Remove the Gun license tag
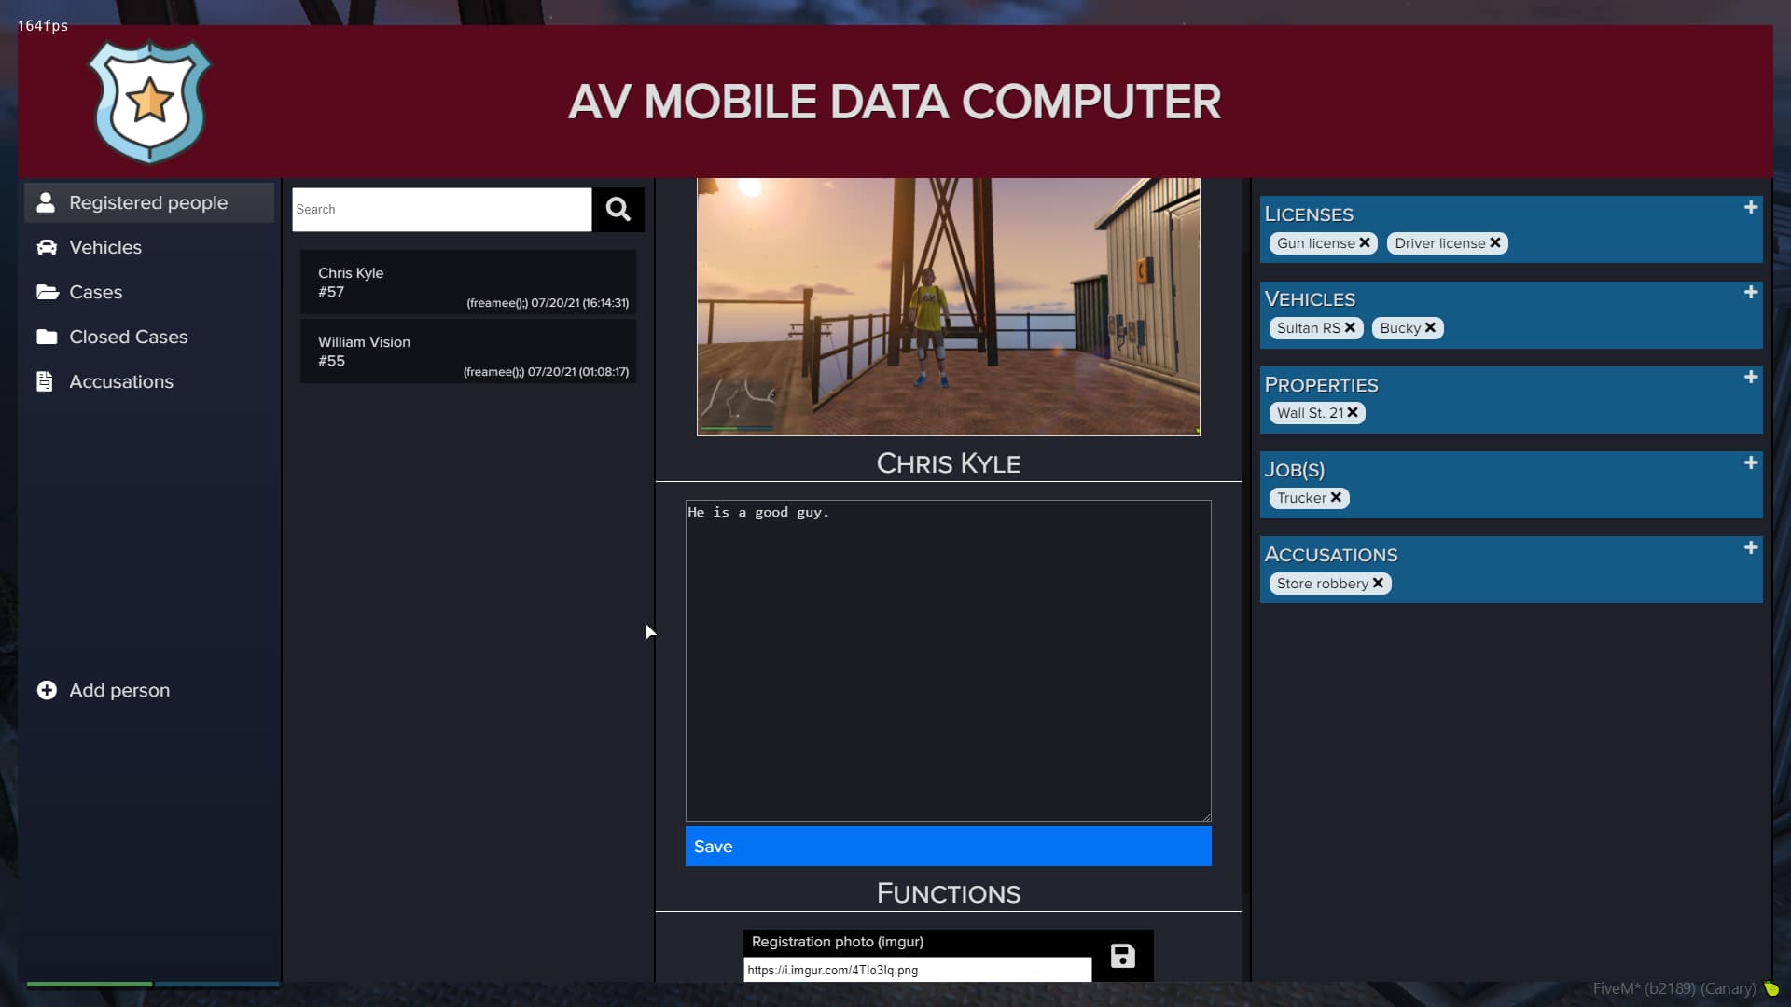The height and width of the screenshot is (1007, 1791). click(1365, 242)
